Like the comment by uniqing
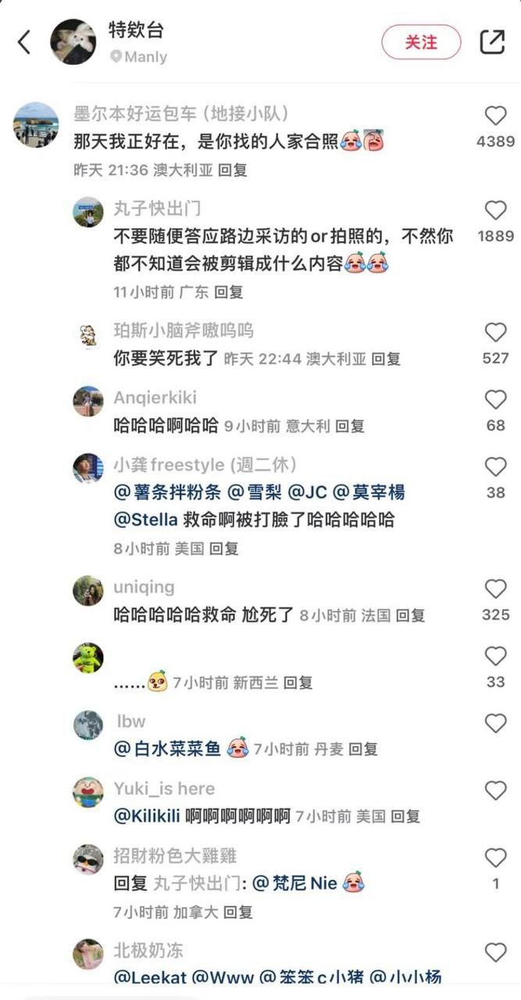 point(496,588)
